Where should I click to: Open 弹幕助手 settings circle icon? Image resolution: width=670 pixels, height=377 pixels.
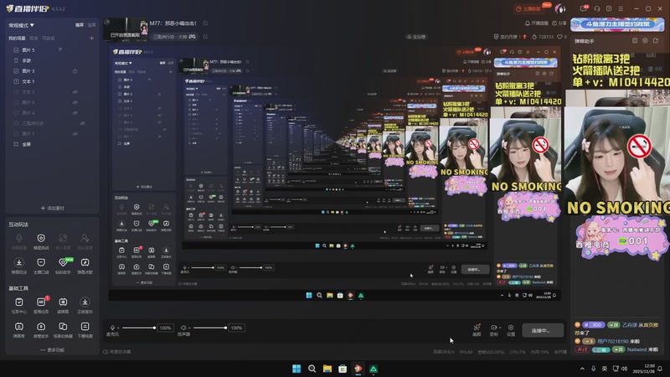tap(645, 40)
